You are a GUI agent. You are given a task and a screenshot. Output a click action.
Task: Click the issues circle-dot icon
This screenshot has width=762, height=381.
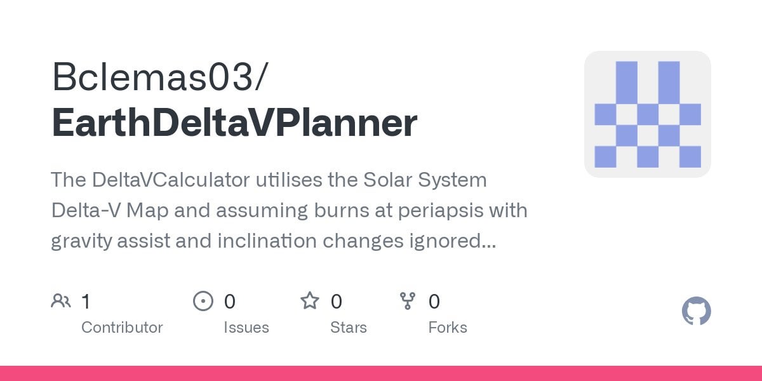tap(203, 301)
